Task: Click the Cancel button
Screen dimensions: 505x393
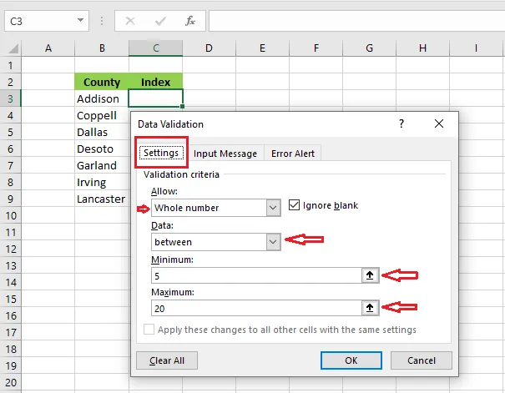Action: coord(422,360)
